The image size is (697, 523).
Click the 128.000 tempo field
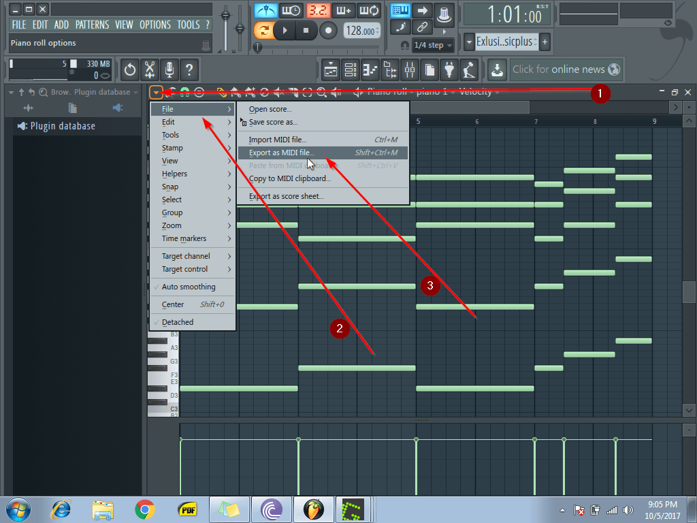[362, 31]
